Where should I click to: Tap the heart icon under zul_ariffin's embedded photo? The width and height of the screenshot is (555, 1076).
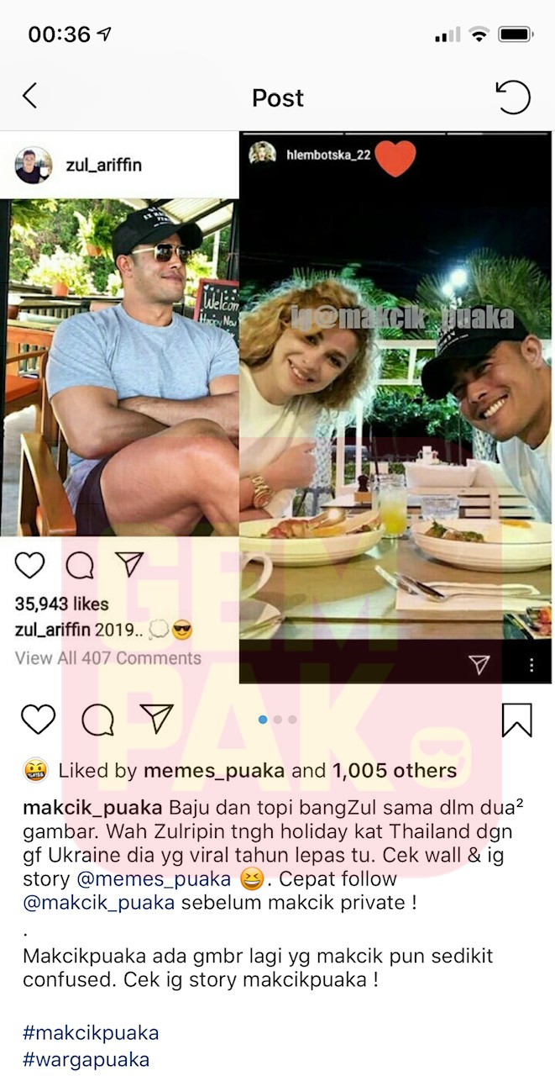tap(29, 566)
